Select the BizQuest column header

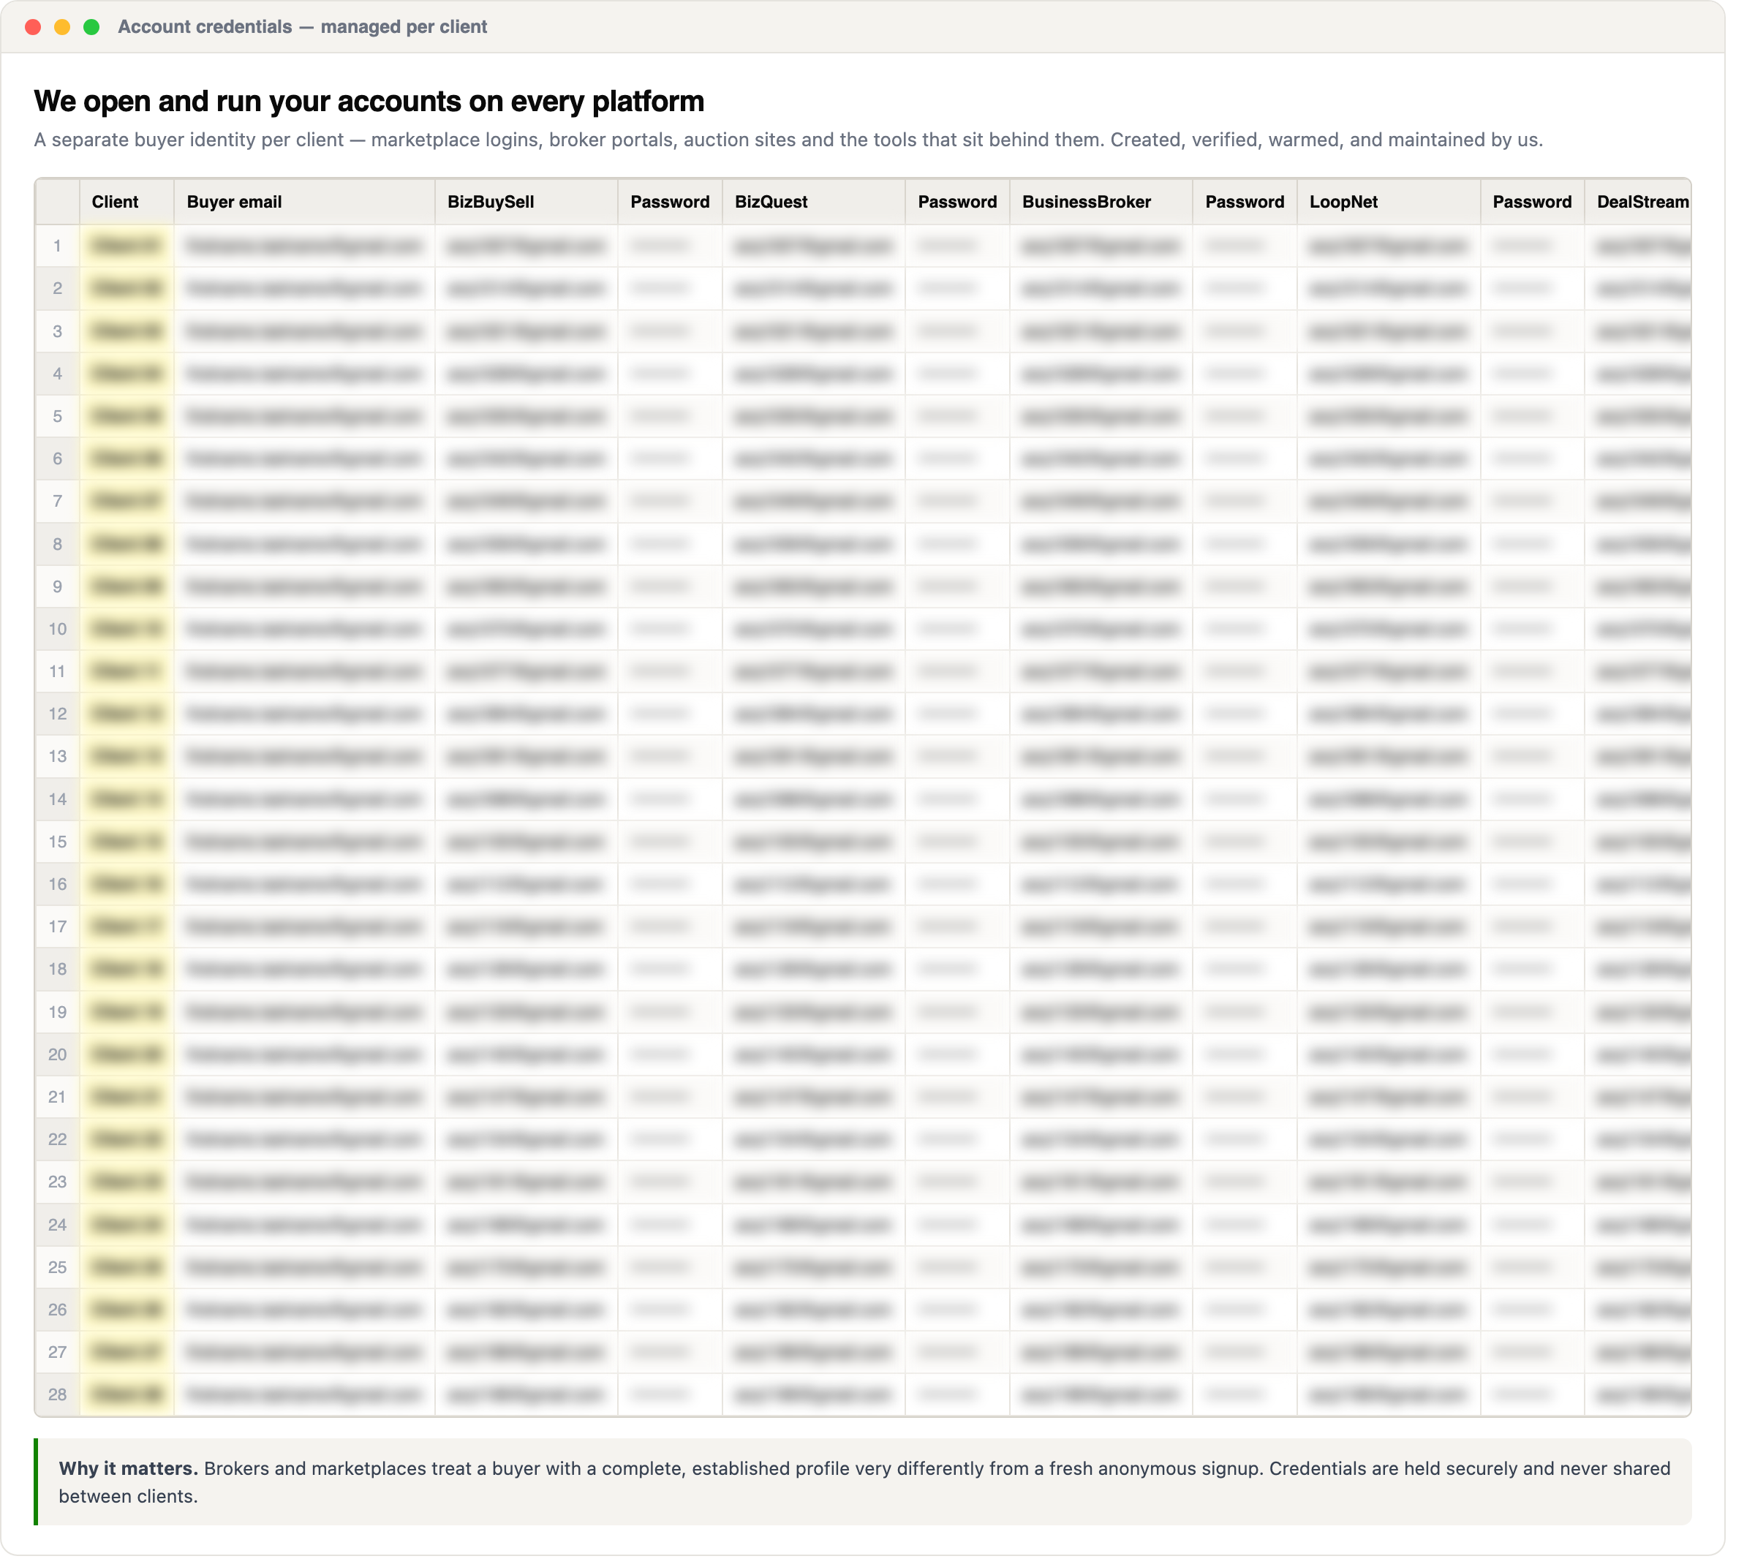tap(814, 203)
